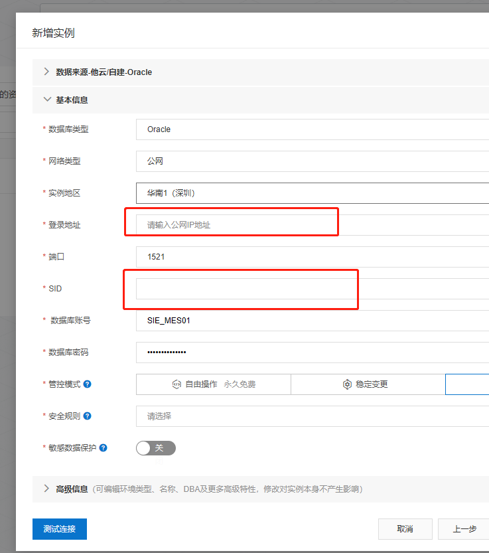Click the 测试连接 button
Screen dimensions: 489x553
[60, 529]
